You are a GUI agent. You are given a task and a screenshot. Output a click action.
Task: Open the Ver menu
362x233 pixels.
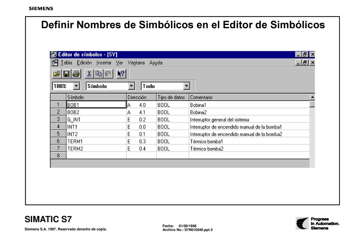click(x=119, y=63)
